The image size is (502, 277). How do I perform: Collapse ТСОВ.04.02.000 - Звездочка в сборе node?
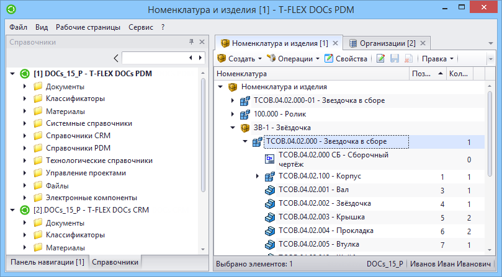[245, 141]
